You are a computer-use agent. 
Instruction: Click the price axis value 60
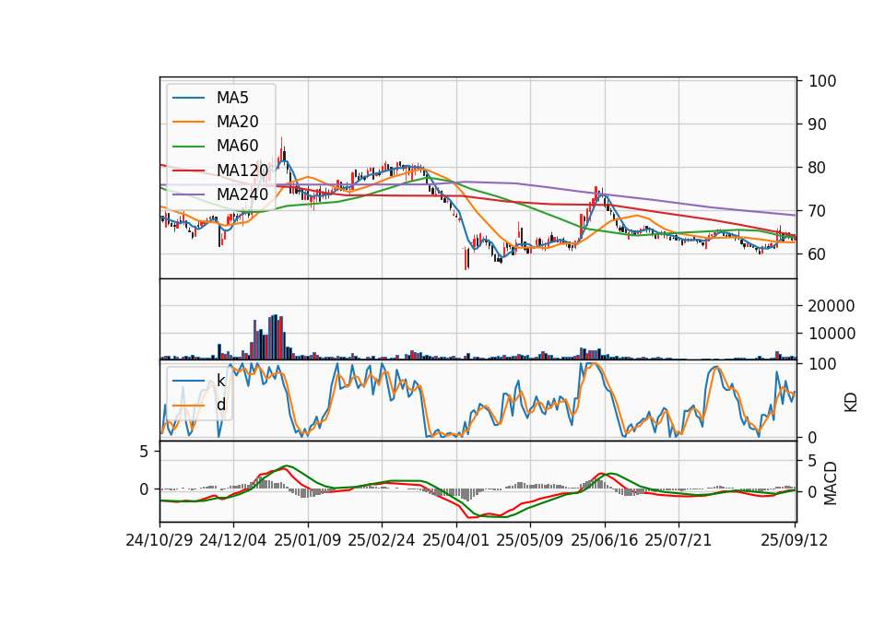click(818, 254)
